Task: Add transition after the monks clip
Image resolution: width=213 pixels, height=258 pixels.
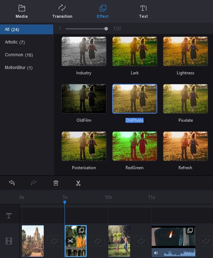Action: point(98,241)
